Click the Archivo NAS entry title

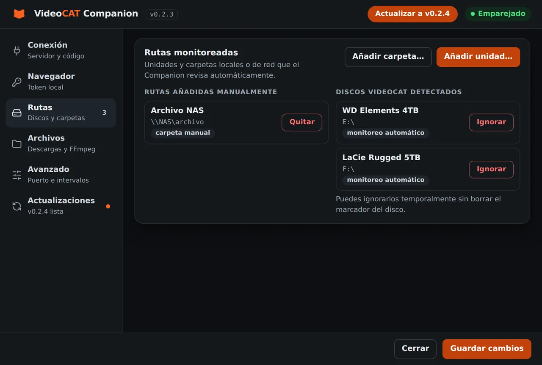[177, 110]
